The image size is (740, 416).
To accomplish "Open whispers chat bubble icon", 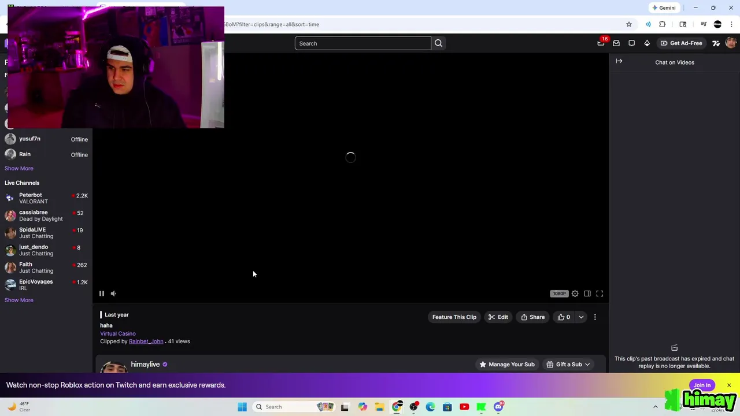I will [631, 43].
